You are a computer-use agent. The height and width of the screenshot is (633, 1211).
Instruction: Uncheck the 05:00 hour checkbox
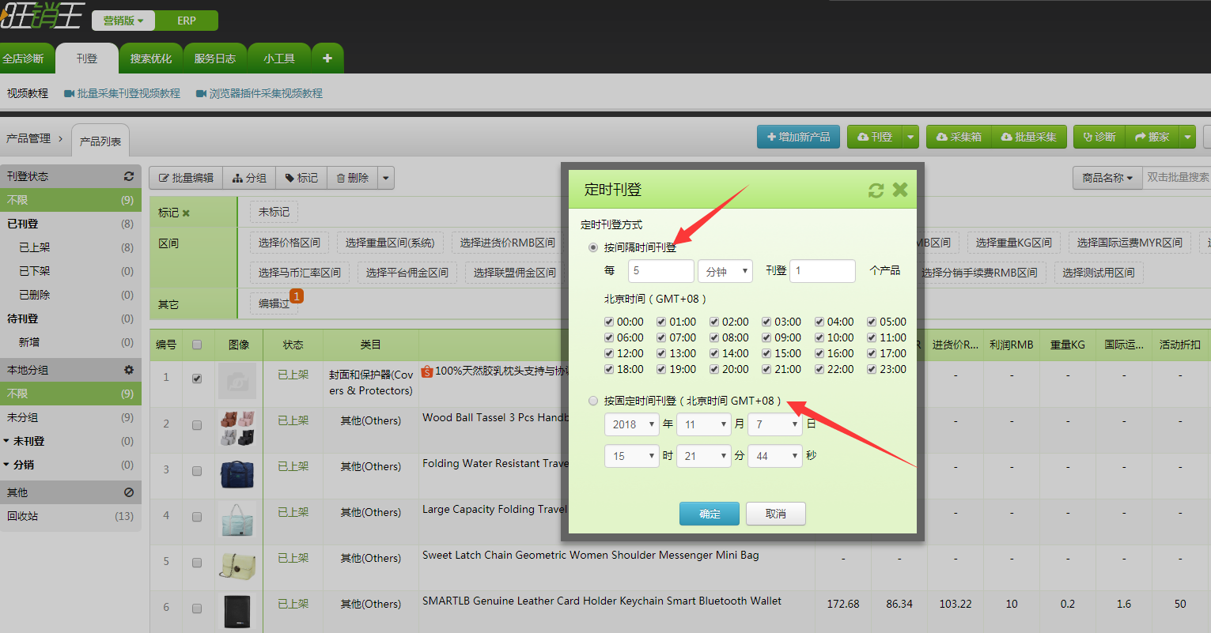tap(872, 322)
